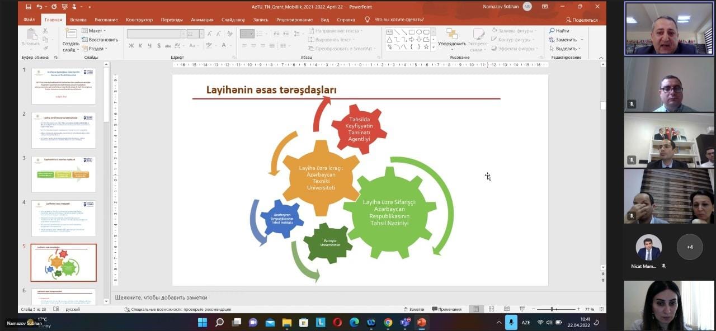Switch to Reading view in the status bar
This screenshot has height=331, width=716.
pyautogui.click(x=506, y=309)
